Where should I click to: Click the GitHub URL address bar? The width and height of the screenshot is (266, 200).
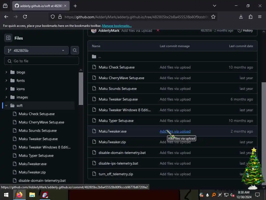136,17
